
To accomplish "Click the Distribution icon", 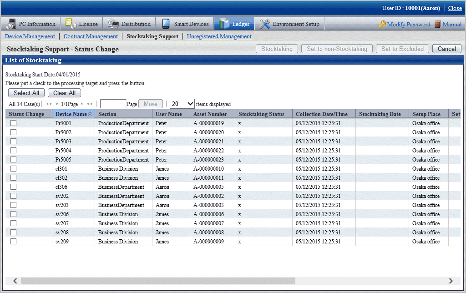I will [113, 24].
